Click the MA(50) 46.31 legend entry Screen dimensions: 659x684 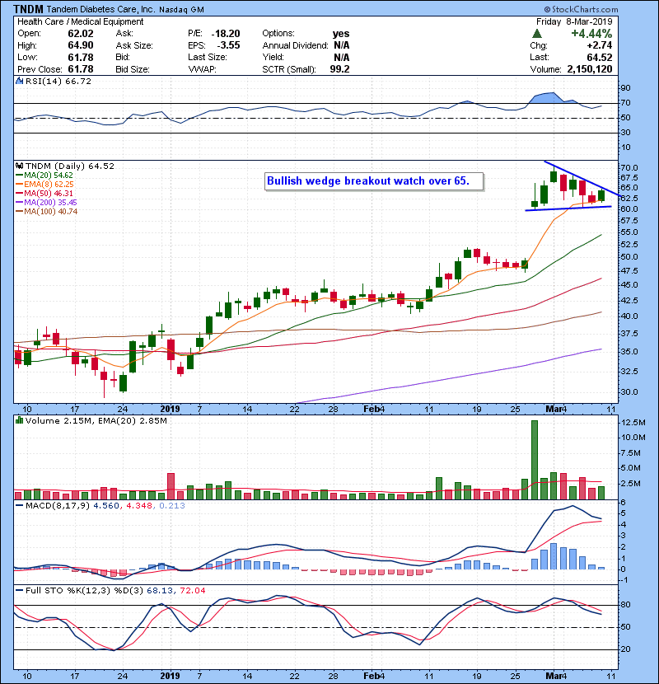49,193
